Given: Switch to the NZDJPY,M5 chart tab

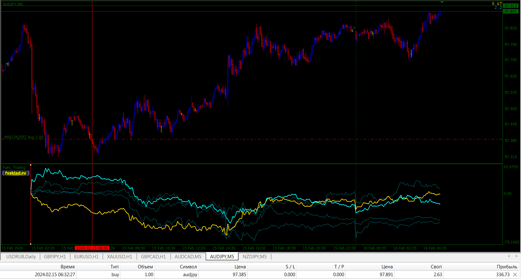Looking at the screenshot, I should point(255,257).
